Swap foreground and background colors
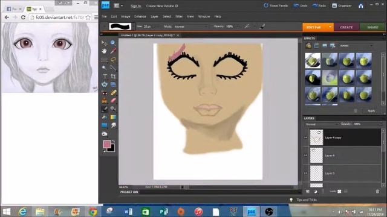This screenshot has height=217, width=387. pyautogui.click(x=113, y=141)
